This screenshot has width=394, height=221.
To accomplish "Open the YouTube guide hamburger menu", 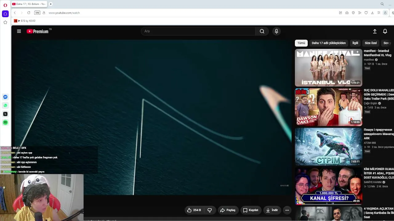I will coord(19,31).
